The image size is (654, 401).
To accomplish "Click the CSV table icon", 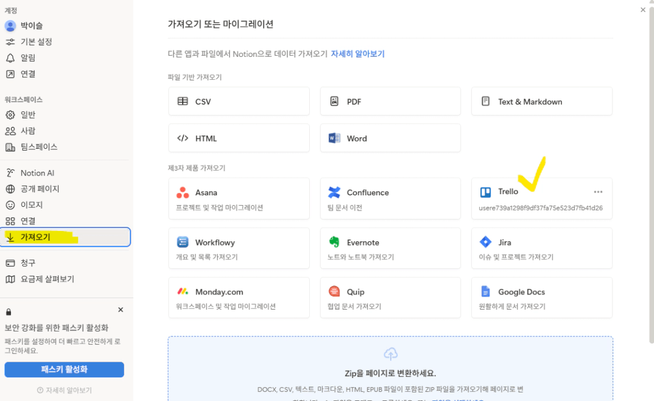I will 183,101.
